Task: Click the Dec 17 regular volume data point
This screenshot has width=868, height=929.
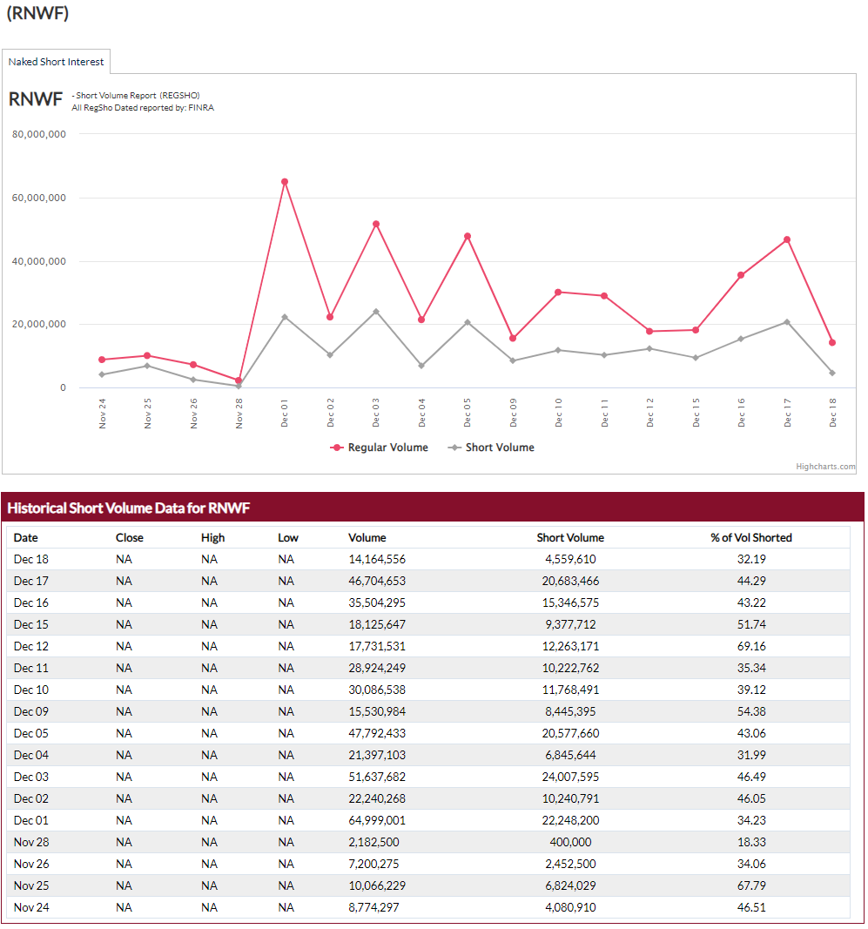Action: pos(787,240)
